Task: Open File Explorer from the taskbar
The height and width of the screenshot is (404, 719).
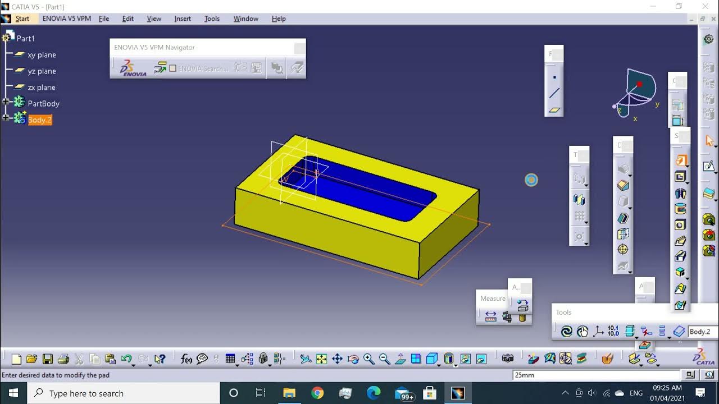Action: [289, 393]
